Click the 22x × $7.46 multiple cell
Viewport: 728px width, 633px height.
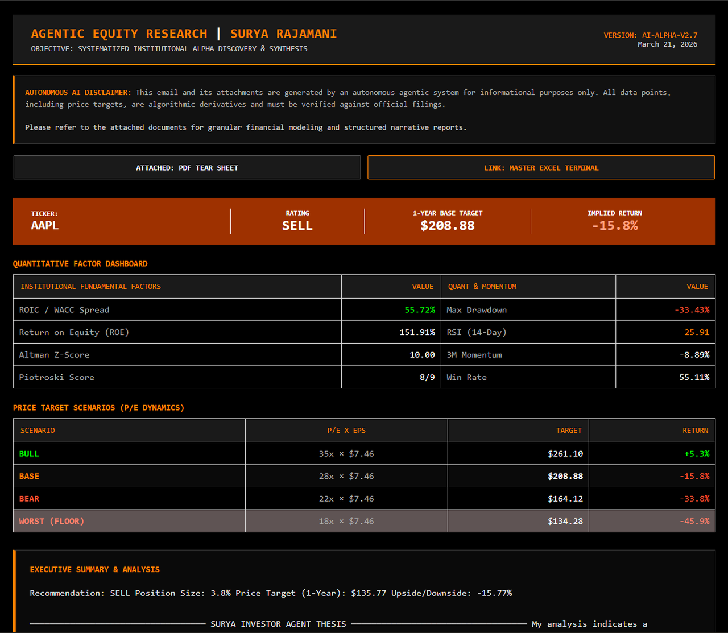click(x=346, y=499)
